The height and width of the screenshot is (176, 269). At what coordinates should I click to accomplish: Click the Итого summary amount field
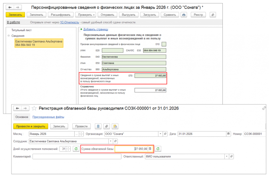point(150,90)
